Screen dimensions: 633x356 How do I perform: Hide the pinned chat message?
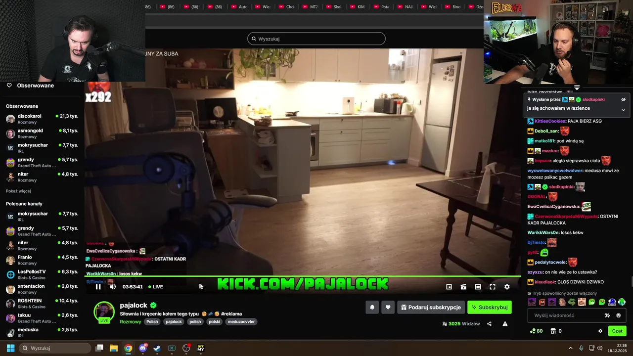[623, 99]
